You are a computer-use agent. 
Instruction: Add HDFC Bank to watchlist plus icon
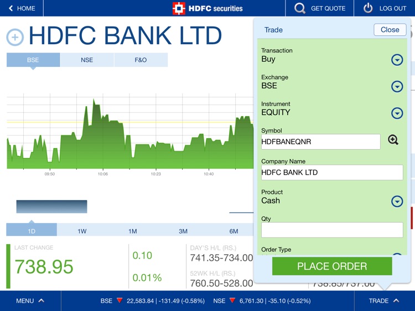15,37
